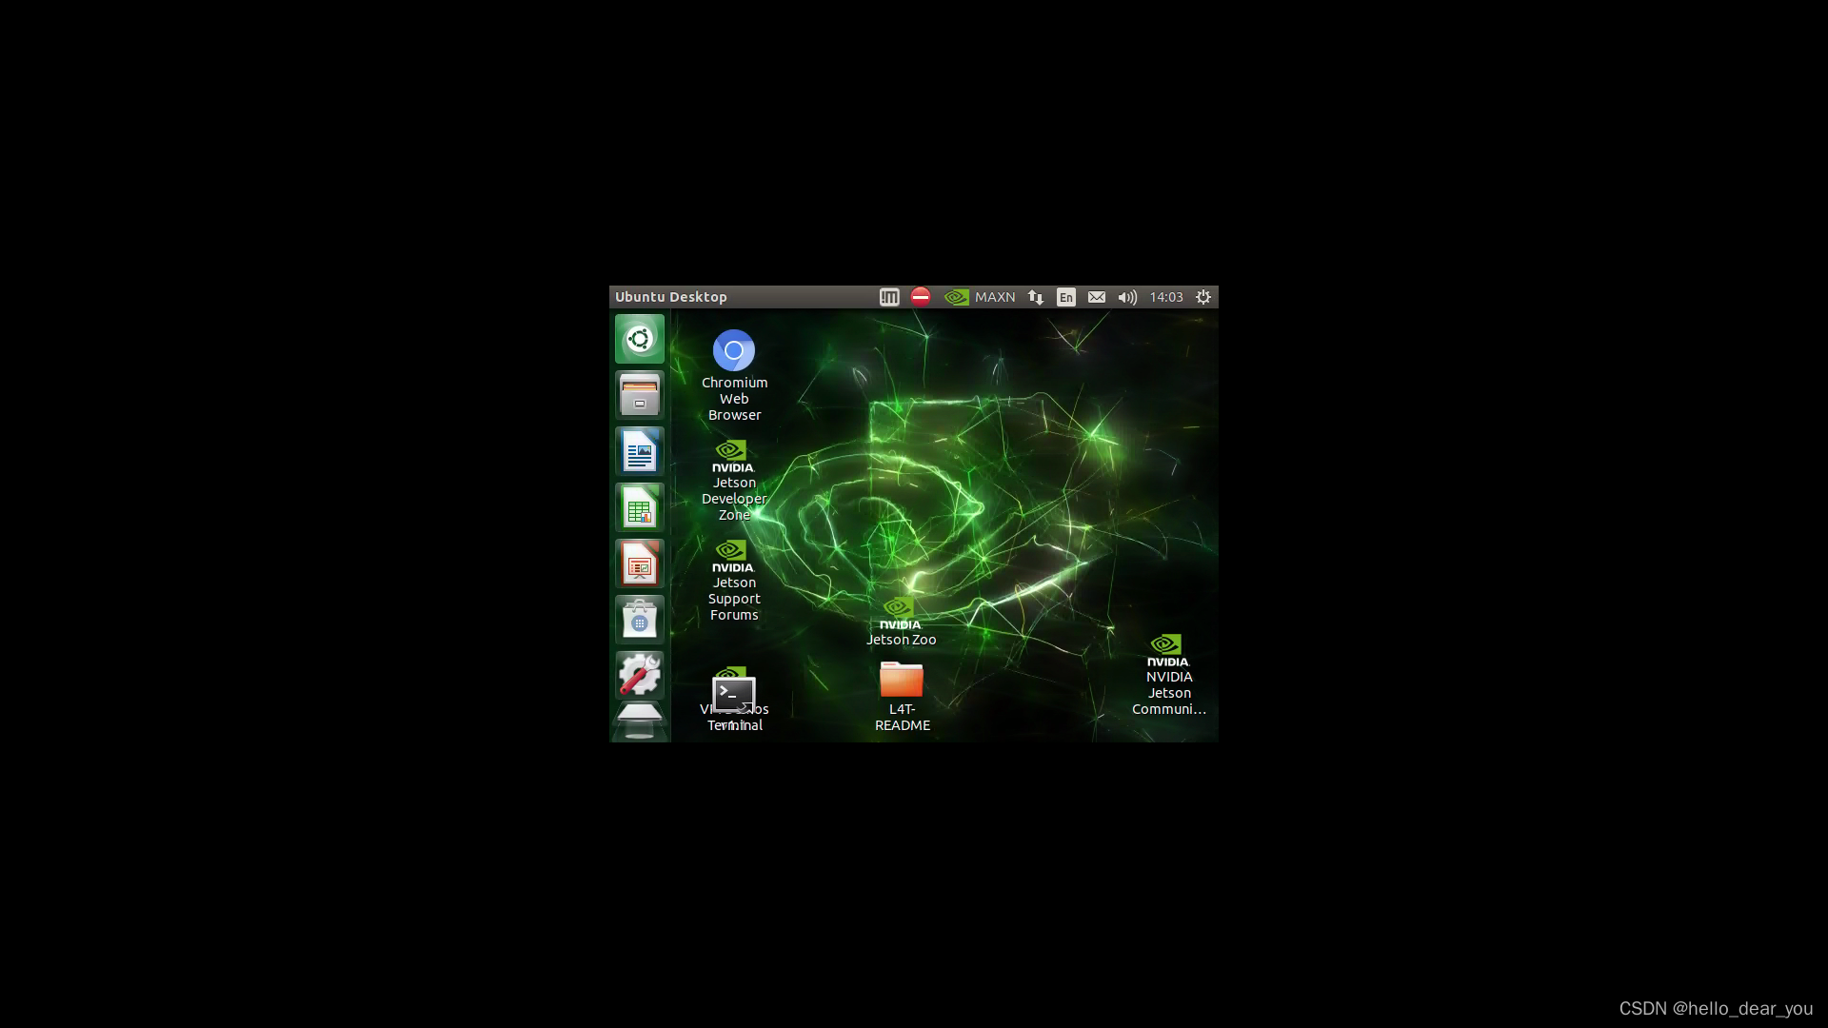Open the 14:03 clock calendar menu
The height and width of the screenshot is (1028, 1828).
tap(1165, 297)
